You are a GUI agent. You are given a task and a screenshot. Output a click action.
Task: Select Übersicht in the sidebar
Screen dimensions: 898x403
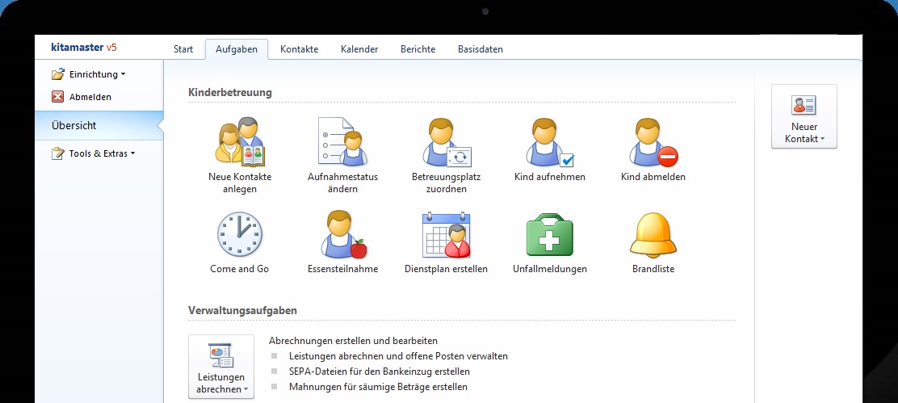99,125
